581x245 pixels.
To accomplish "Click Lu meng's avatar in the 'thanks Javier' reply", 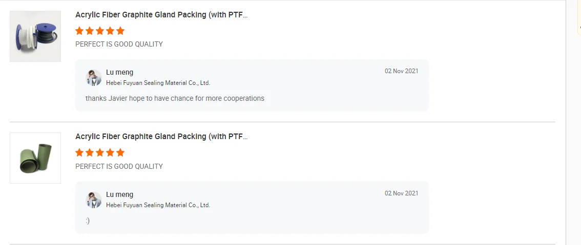I will pyautogui.click(x=94, y=78).
